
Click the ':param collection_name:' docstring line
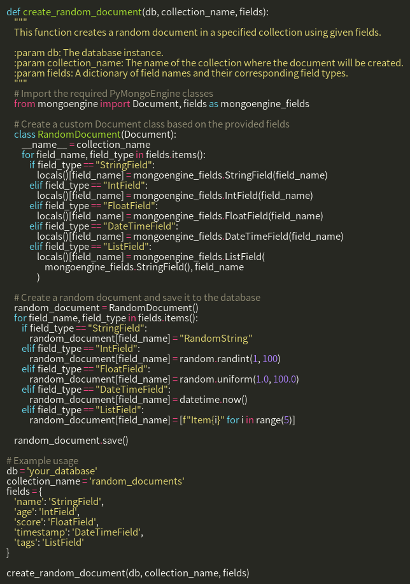click(x=209, y=63)
